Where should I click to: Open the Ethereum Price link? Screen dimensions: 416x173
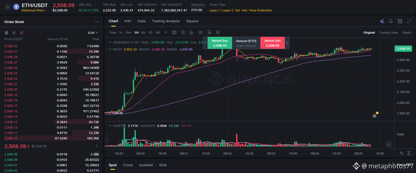tap(34, 10)
